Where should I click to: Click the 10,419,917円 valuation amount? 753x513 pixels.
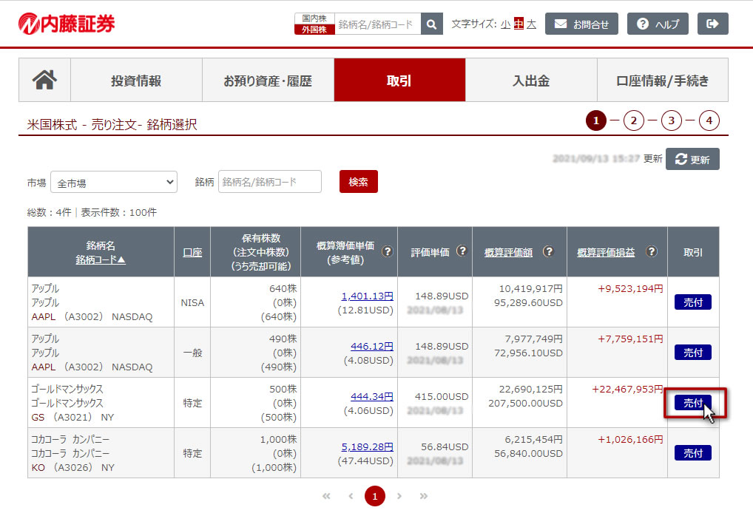(530, 288)
